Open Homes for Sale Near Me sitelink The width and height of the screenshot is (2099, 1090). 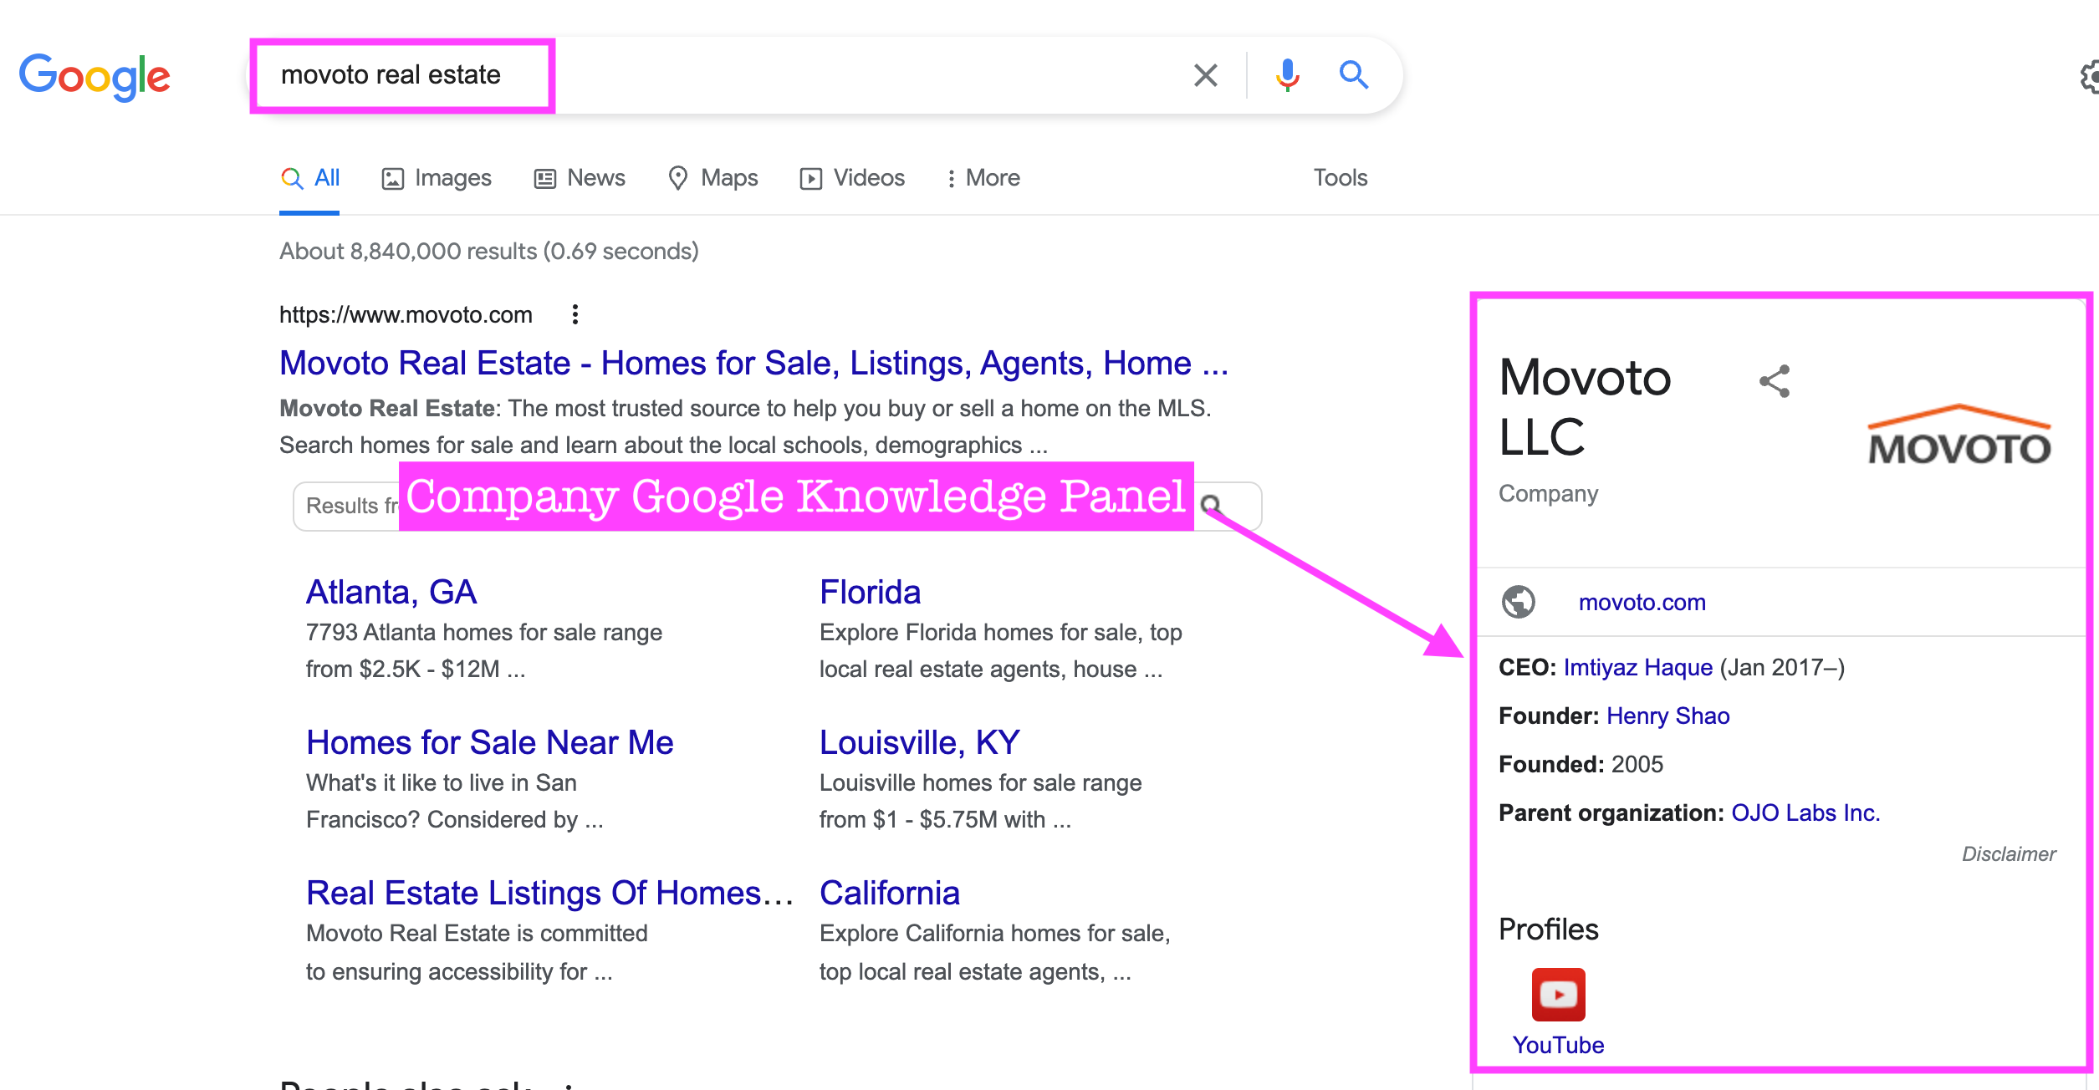489,742
